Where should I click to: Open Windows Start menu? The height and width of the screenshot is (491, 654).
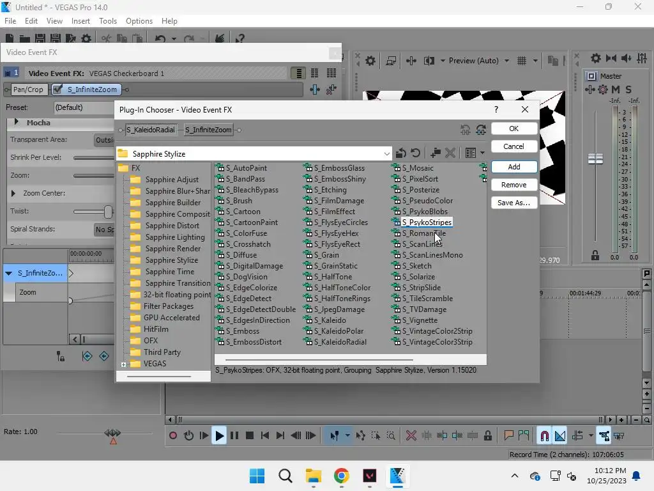[257, 476]
